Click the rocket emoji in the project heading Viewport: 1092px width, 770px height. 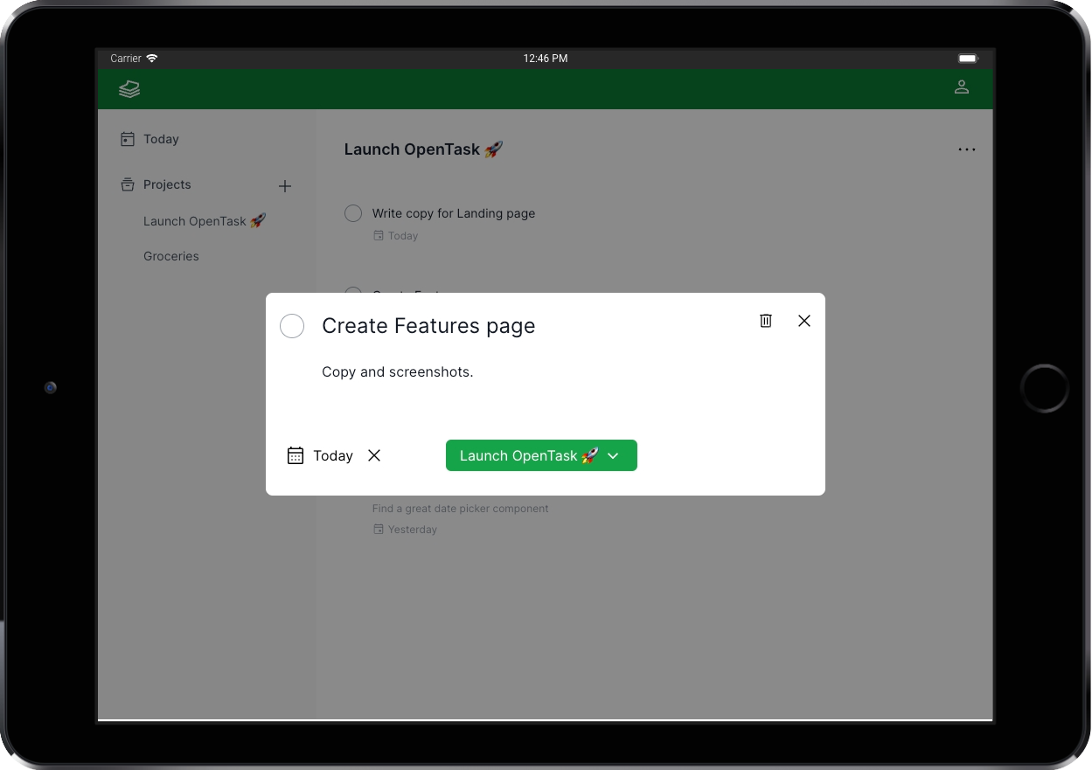[x=491, y=149]
